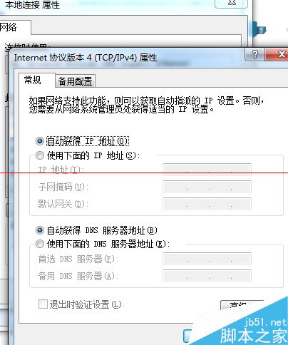Viewport: 288px width, 345px height.
Task: Select 使用下面的 DNS 服务器地址 option
Action: click(x=40, y=244)
